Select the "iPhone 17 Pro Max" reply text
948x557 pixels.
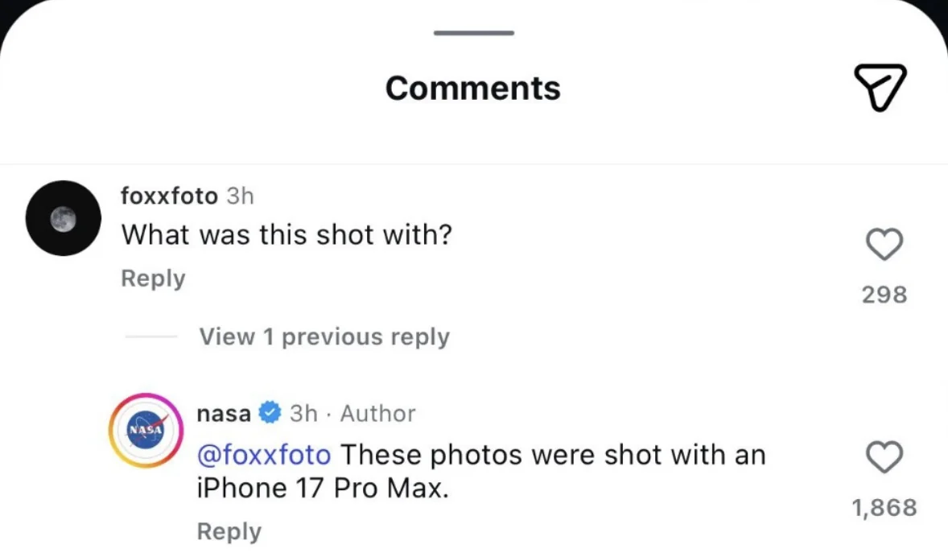point(322,488)
